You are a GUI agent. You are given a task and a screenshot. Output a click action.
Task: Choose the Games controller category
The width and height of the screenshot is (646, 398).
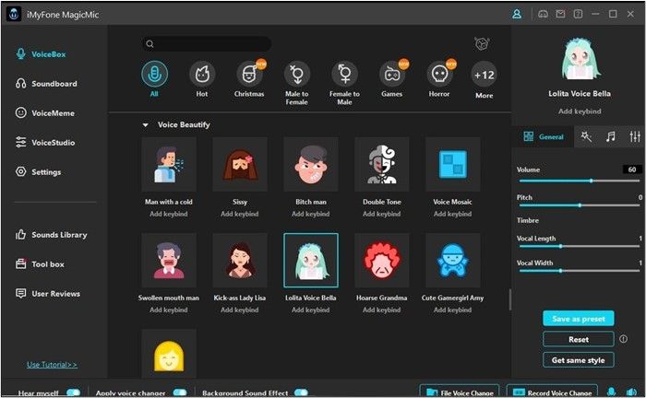391,75
